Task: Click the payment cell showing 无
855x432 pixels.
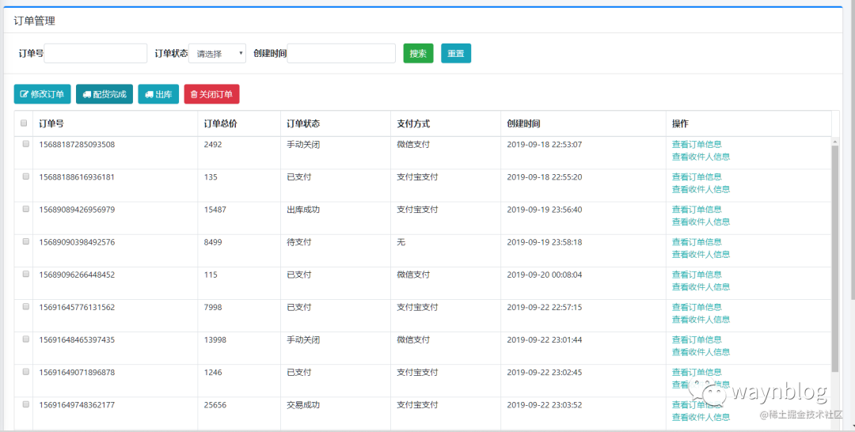Action: tap(401, 242)
